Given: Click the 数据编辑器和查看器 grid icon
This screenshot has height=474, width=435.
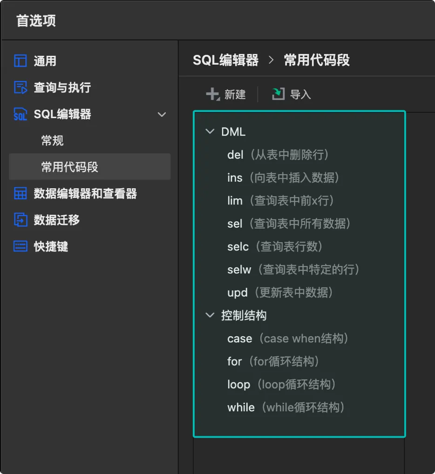Looking at the screenshot, I should [x=20, y=194].
